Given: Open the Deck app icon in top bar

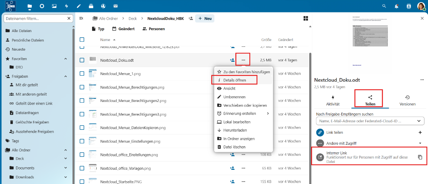Looking at the screenshot, I should (x=91, y=6).
